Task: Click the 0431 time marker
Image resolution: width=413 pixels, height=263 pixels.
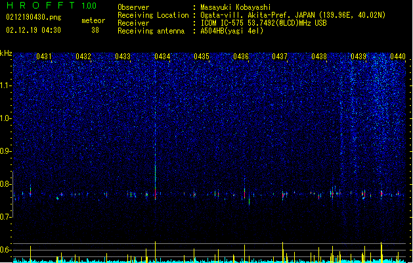Action: 44,57
